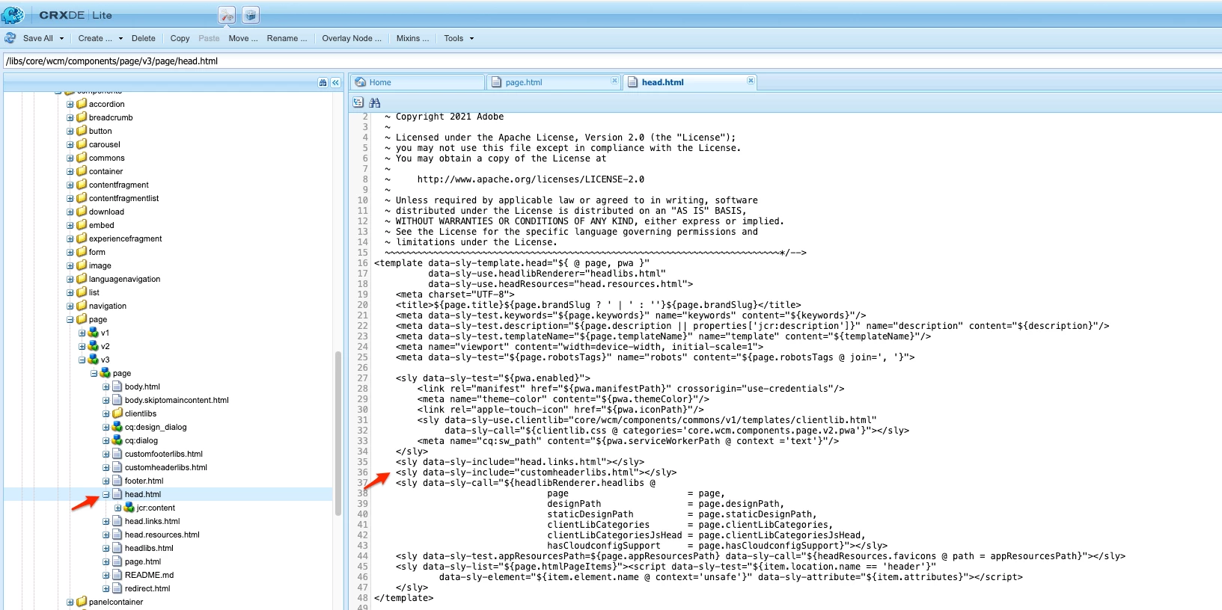Select body.skiptomaincontent.html in the tree
Viewport: 1222px width, 610px height.
177,400
